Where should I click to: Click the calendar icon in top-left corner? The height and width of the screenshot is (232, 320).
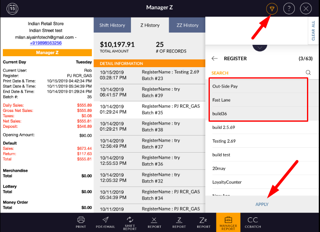[12, 8]
